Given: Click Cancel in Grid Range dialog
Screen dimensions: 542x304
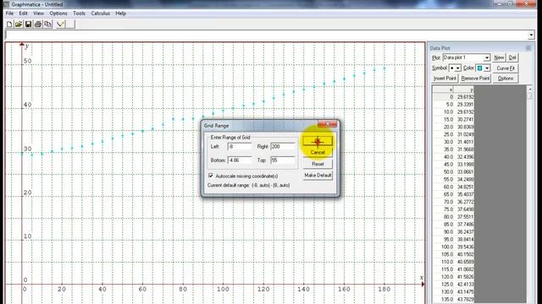Looking at the screenshot, I should tap(318, 152).
